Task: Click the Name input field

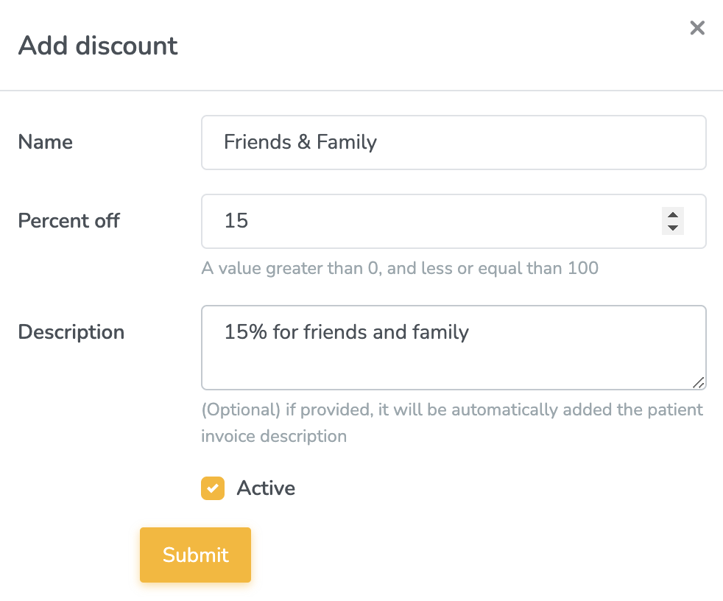Action: [453, 142]
